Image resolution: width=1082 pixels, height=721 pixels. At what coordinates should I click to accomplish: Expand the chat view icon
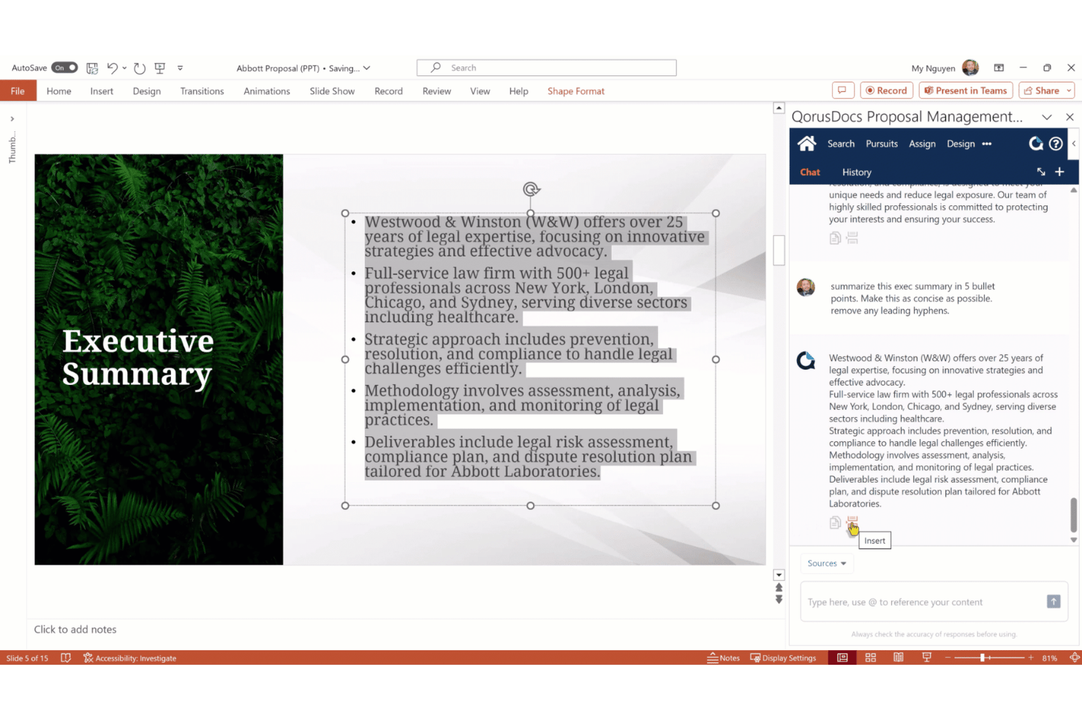pyautogui.click(x=1041, y=172)
